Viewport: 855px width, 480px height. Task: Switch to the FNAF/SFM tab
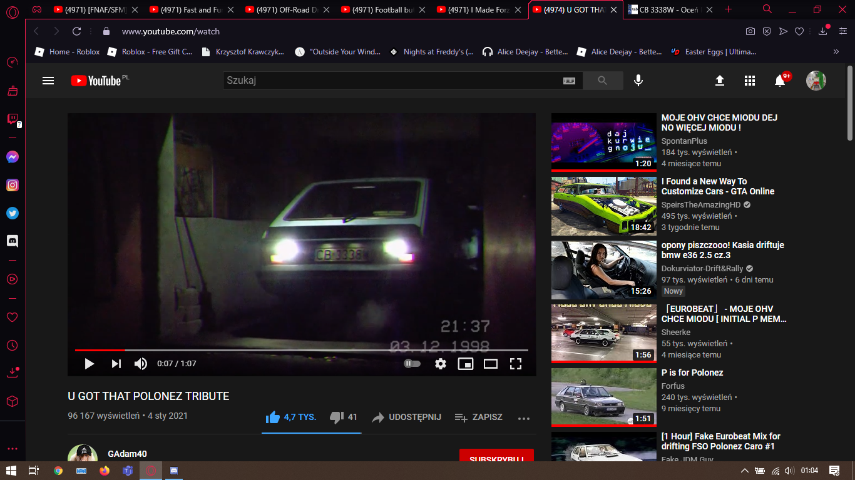pyautogui.click(x=95, y=9)
